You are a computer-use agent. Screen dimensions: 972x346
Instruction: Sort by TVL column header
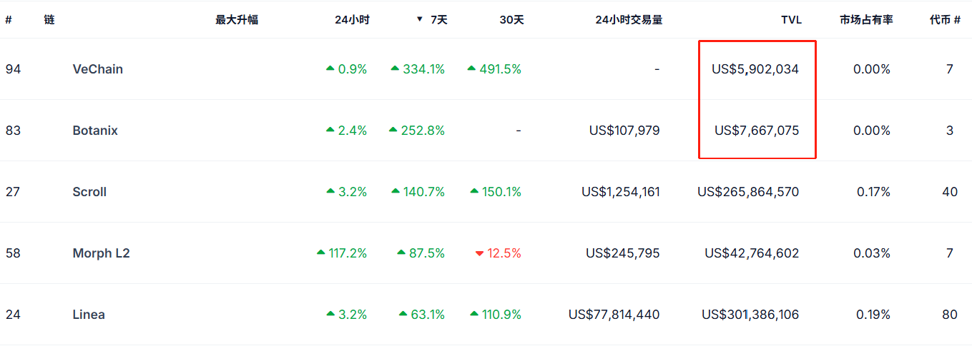pyautogui.click(x=791, y=20)
